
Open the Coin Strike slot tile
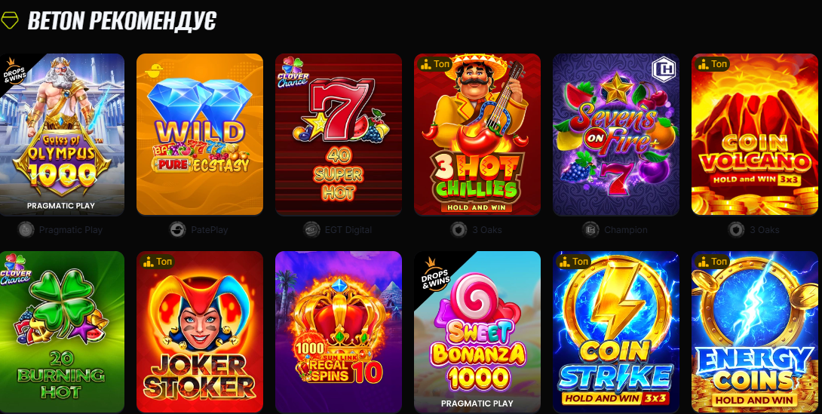point(616,333)
